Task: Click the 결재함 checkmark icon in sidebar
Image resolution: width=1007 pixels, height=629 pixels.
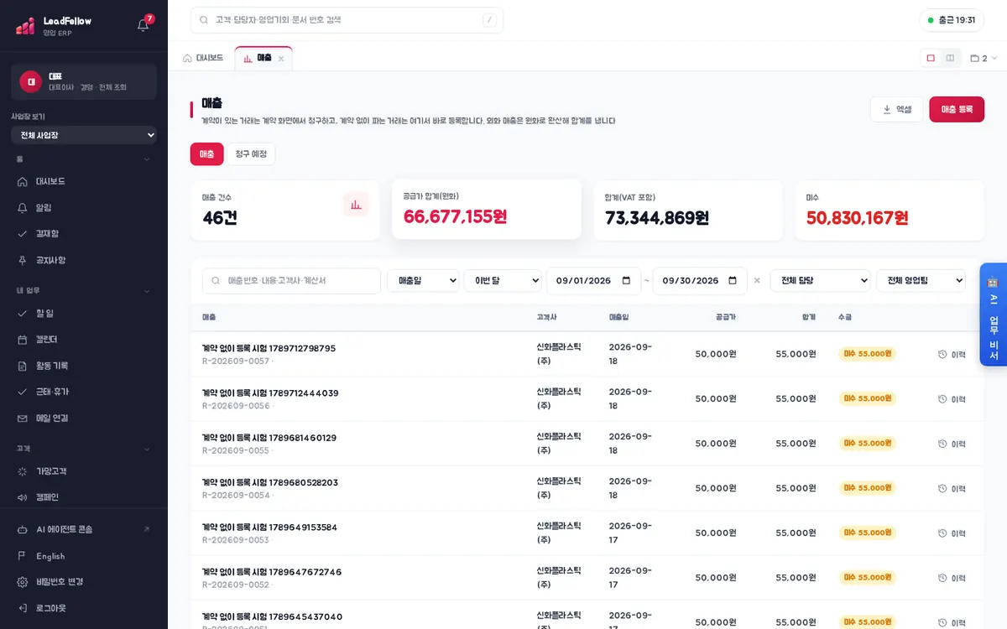Action: tap(23, 233)
